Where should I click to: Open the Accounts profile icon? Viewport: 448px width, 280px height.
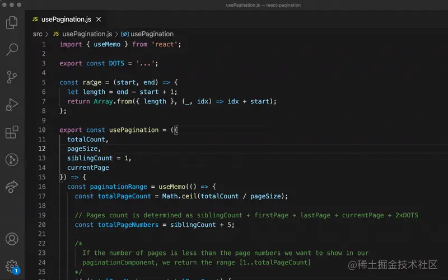(x=12, y=239)
